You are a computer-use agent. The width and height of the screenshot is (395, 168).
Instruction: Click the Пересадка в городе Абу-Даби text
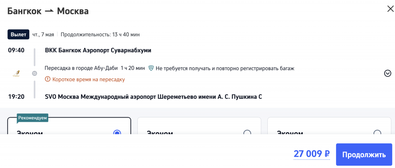82,68
